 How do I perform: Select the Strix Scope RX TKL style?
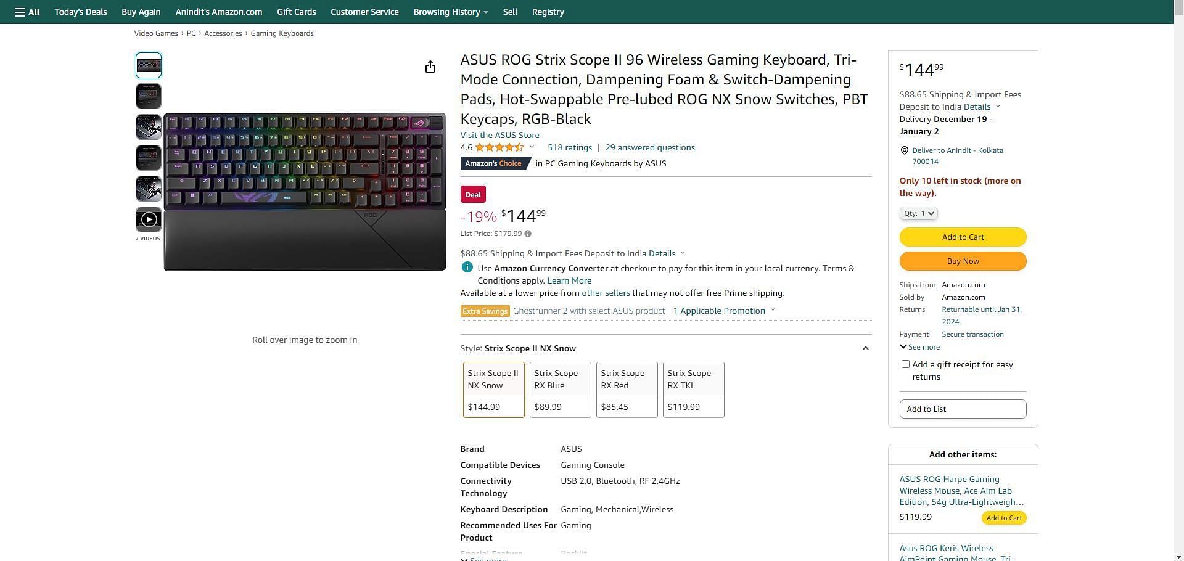coord(693,390)
